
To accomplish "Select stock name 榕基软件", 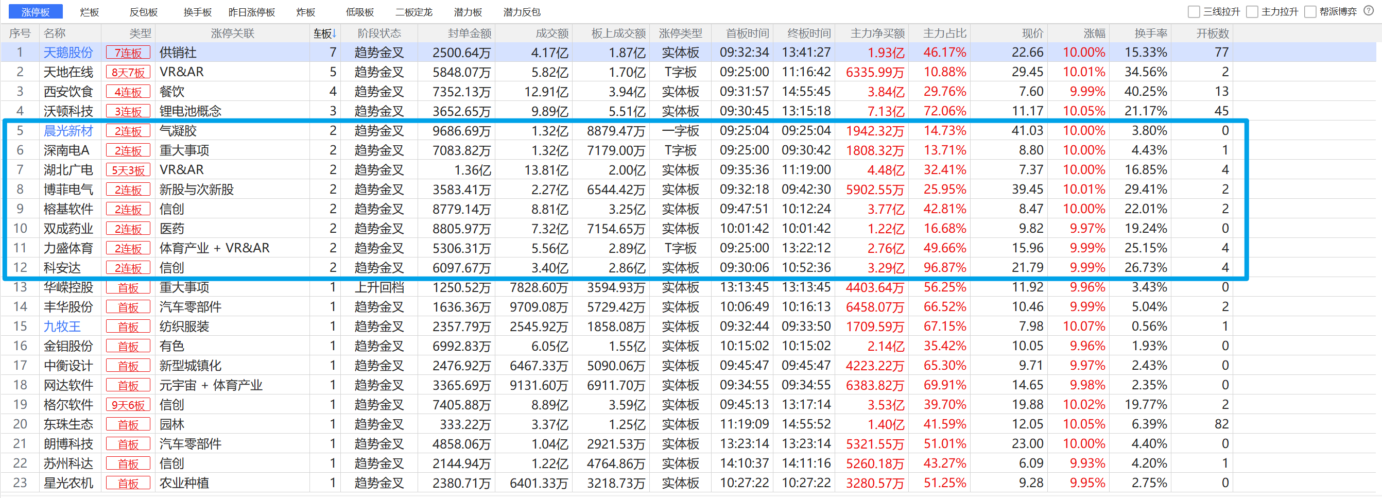I will (x=68, y=209).
